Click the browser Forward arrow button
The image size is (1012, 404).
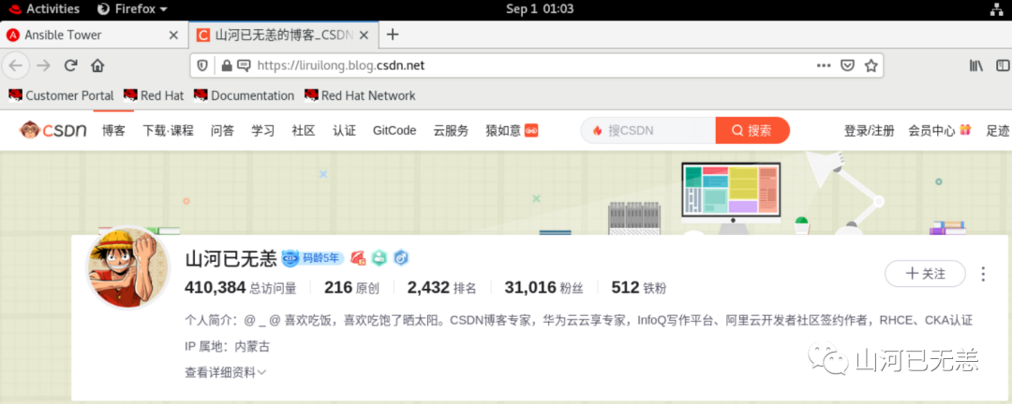(x=43, y=65)
